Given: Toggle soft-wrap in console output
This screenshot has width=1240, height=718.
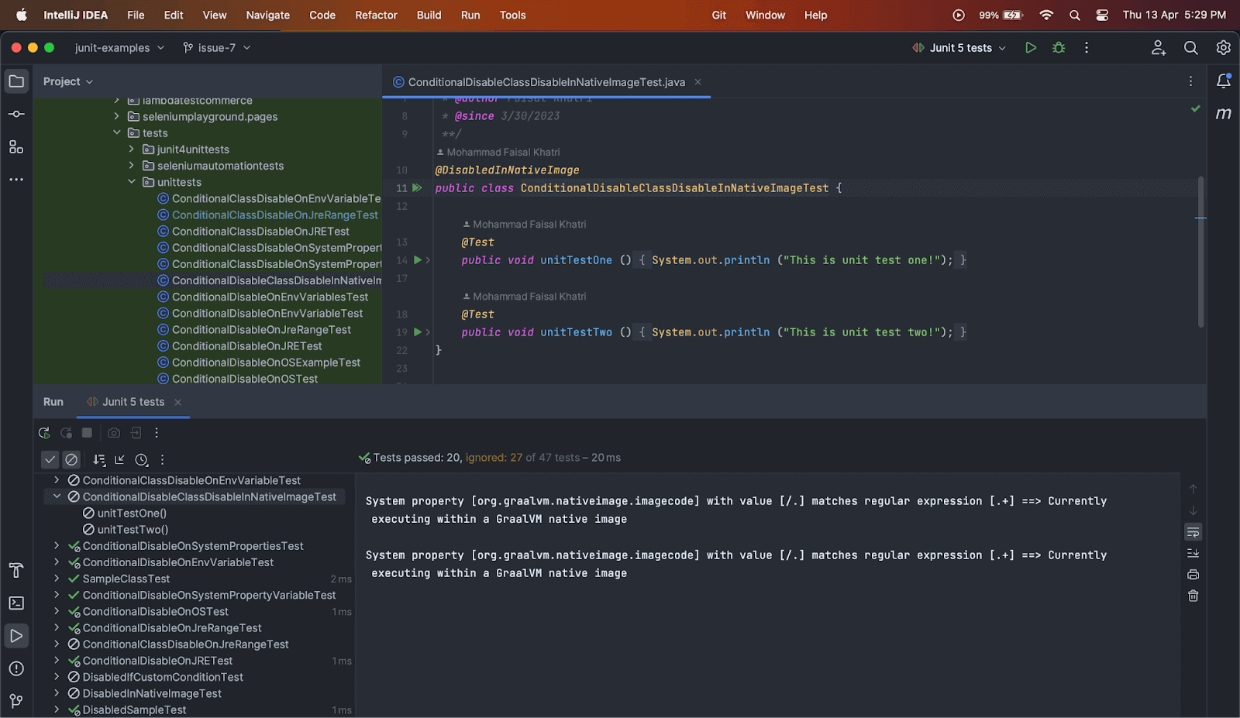Looking at the screenshot, I should (x=1193, y=532).
